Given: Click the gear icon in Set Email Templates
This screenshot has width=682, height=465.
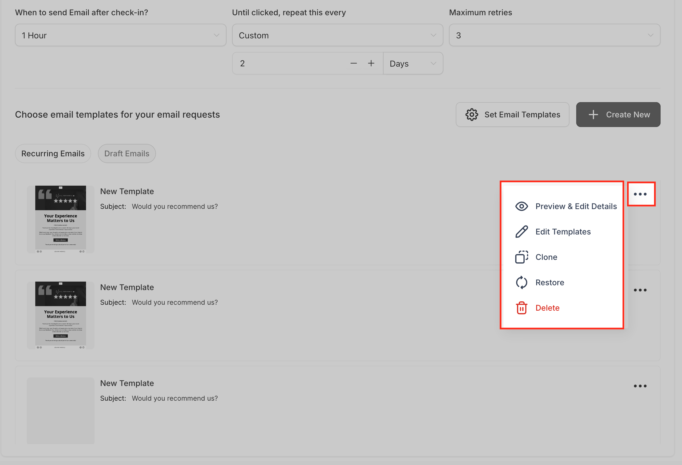Looking at the screenshot, I should [472, 115].
